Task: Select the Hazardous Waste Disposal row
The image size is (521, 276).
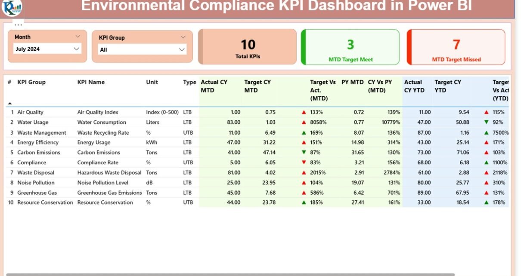Action: [109, 173]
